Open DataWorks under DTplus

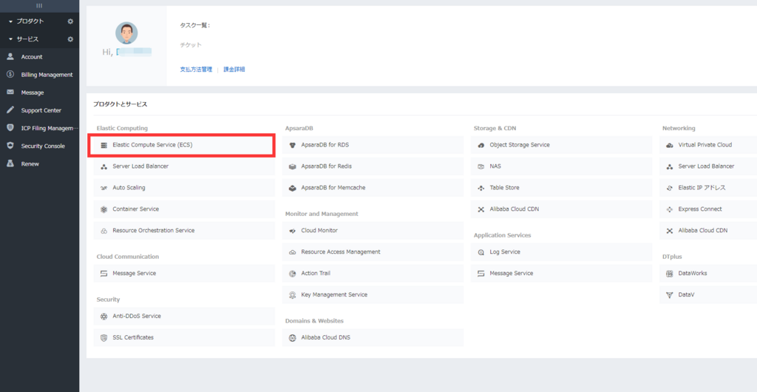pos(707,273)
